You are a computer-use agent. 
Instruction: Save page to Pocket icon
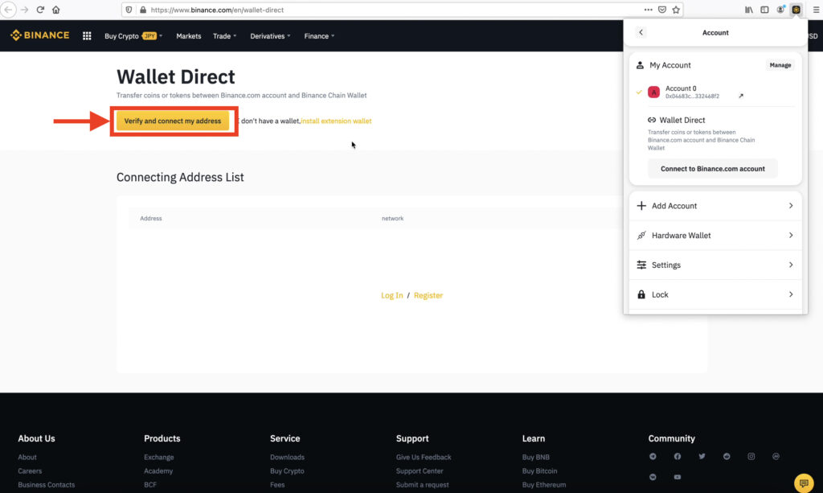coord(662,10)
